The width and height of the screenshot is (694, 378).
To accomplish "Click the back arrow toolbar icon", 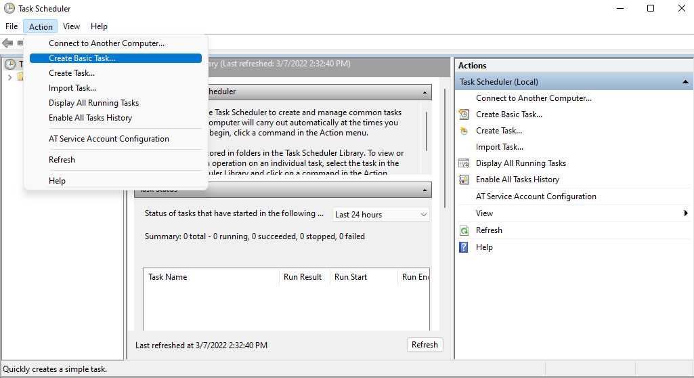I will pyautogui.click(x=7, y=43).
